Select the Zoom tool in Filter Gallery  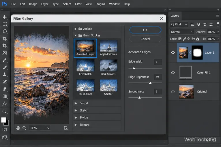click(24, 128)
